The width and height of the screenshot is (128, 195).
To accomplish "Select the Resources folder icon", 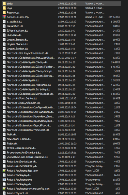I will tap(4, 13).
